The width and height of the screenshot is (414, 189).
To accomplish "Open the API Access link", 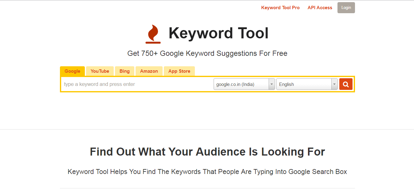I will pos(320,8).
